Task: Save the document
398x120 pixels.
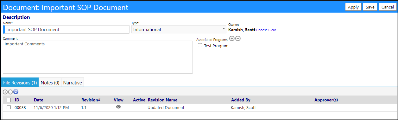Action: pos(370,7)
